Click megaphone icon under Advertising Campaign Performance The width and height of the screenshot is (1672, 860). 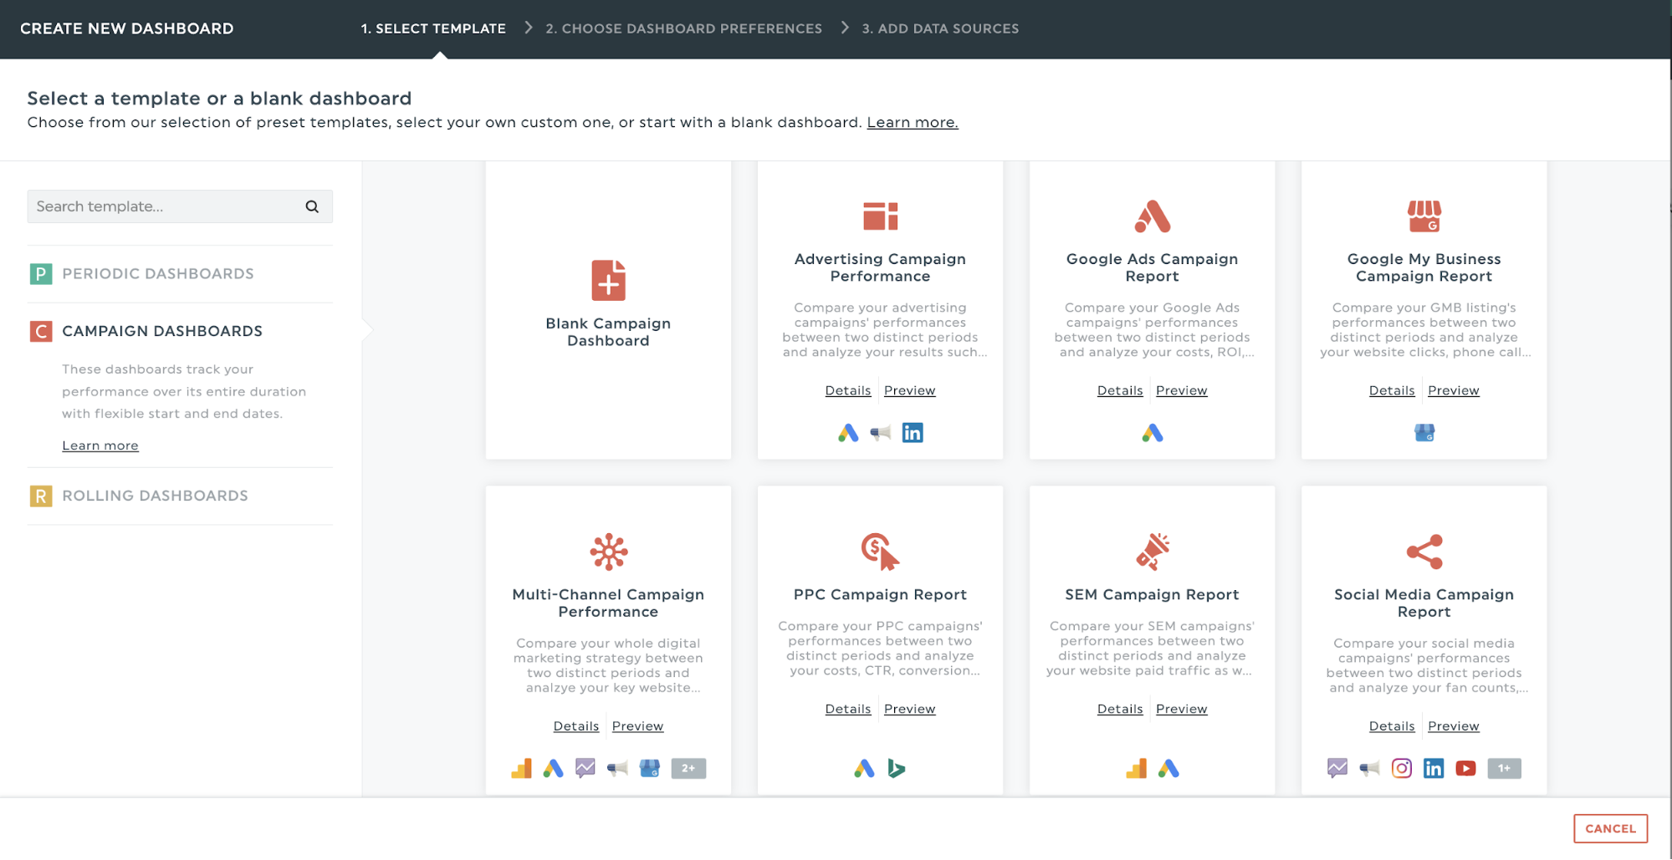pos(880,433)
